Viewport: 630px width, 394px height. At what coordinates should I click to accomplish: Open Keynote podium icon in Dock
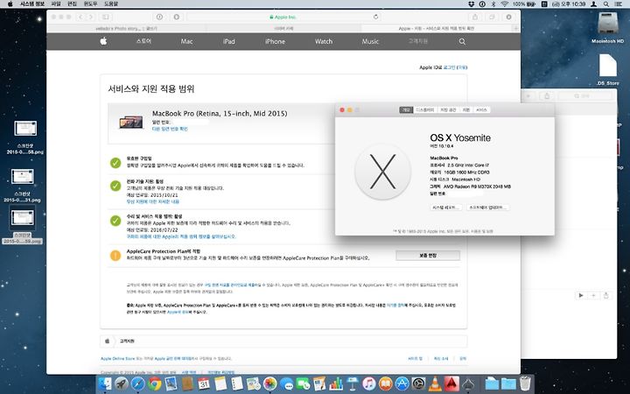click(x=353, y=384)
